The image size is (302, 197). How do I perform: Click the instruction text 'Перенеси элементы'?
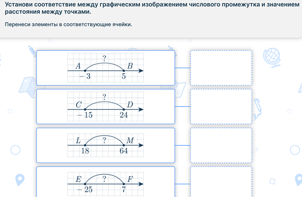(68, 24)
